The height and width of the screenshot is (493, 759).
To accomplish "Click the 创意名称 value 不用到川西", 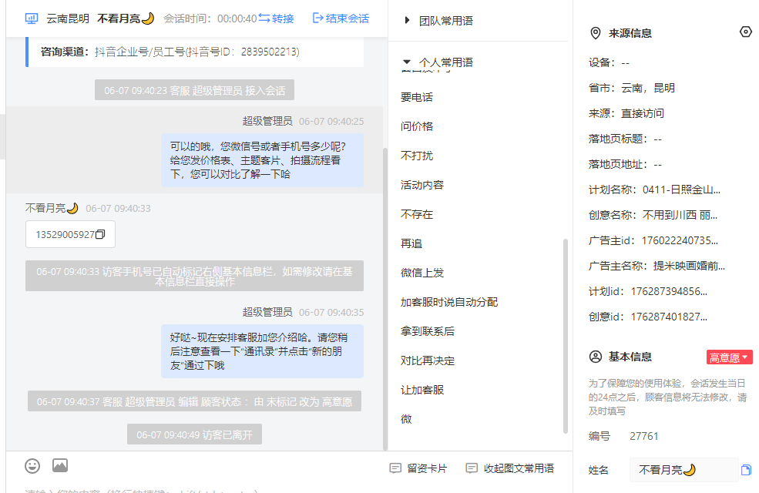I will coord(680,215).
